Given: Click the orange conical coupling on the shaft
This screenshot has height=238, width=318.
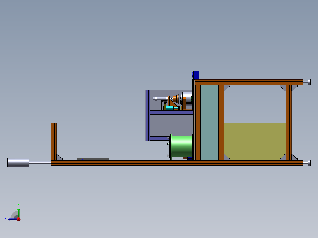Looking at the screenshot, I should [x=175, y=98].
